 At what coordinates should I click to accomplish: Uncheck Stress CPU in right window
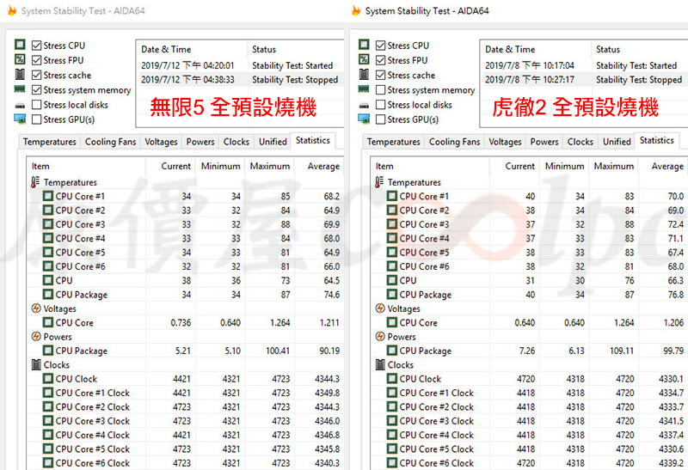[x=380, y=46]
